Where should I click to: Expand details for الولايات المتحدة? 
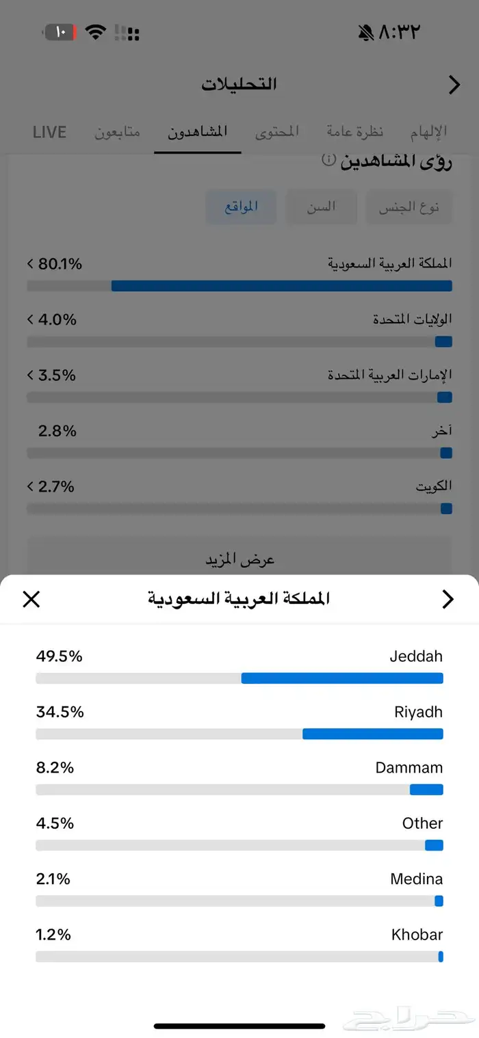pos(30,319)
